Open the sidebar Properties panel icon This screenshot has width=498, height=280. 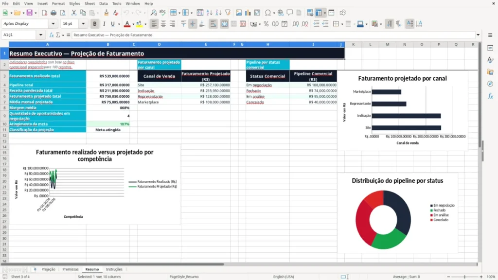click(x=490, y=48)
